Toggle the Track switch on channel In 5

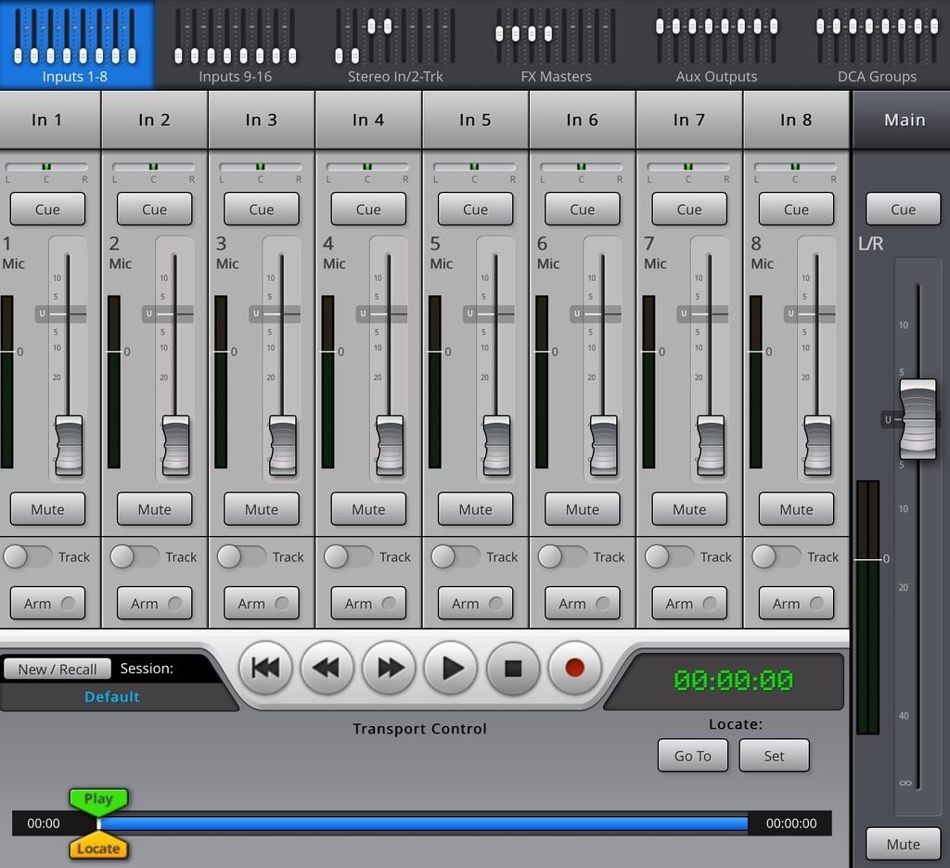point(456,556)
